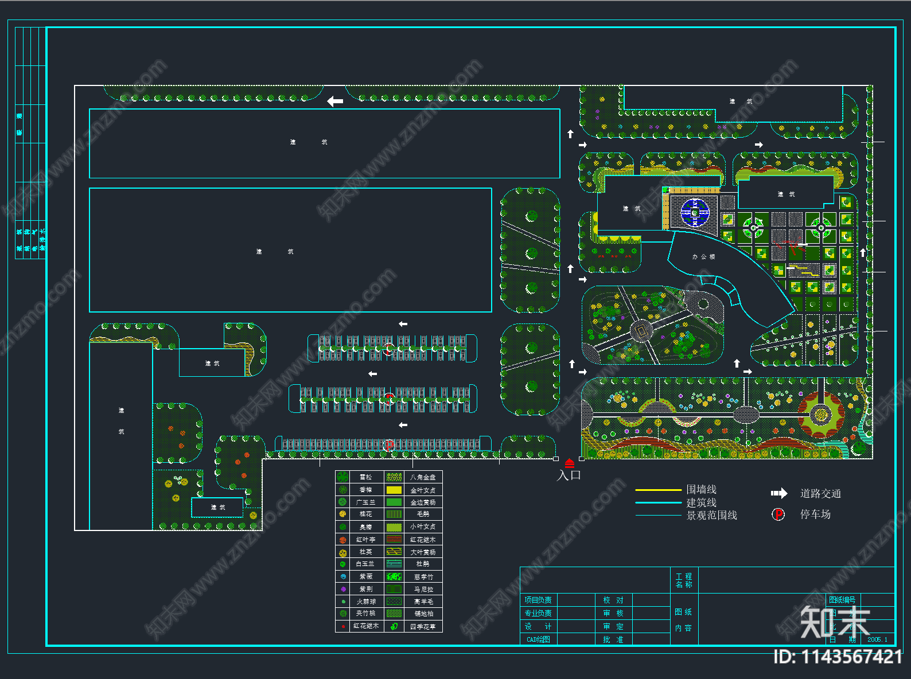
Task: Click the 道路交通 arrow symbol in legend
Action: coord(779,493)
